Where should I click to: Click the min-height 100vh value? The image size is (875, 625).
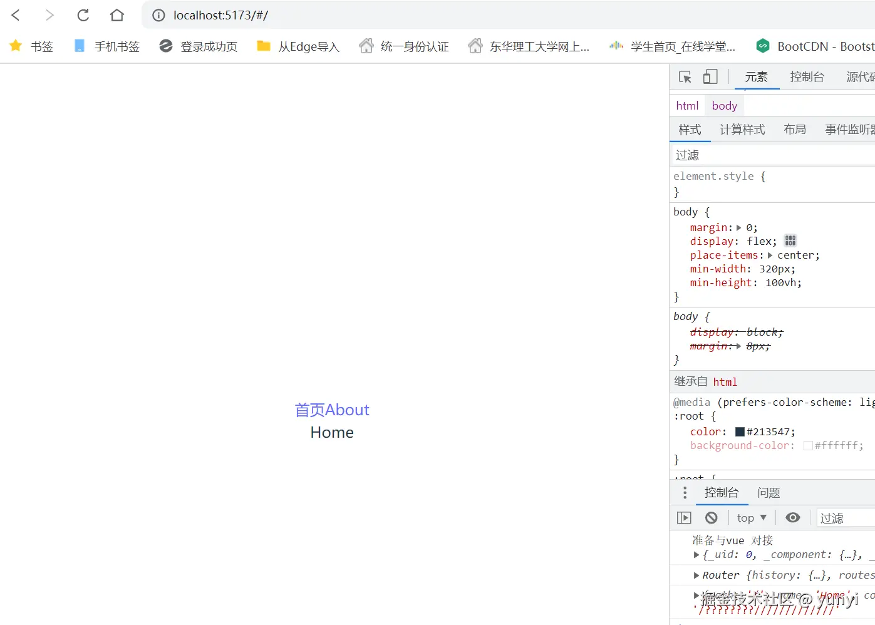(780, 283)
